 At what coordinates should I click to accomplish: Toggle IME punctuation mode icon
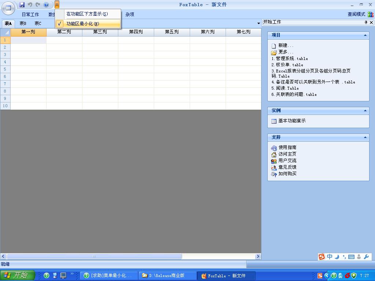(344, 257)
